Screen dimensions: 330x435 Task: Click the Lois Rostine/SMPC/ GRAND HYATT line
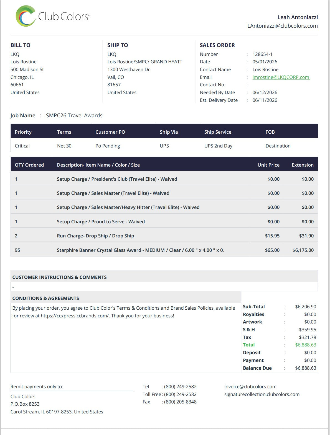pyautogui.click(x=145, y=62)
